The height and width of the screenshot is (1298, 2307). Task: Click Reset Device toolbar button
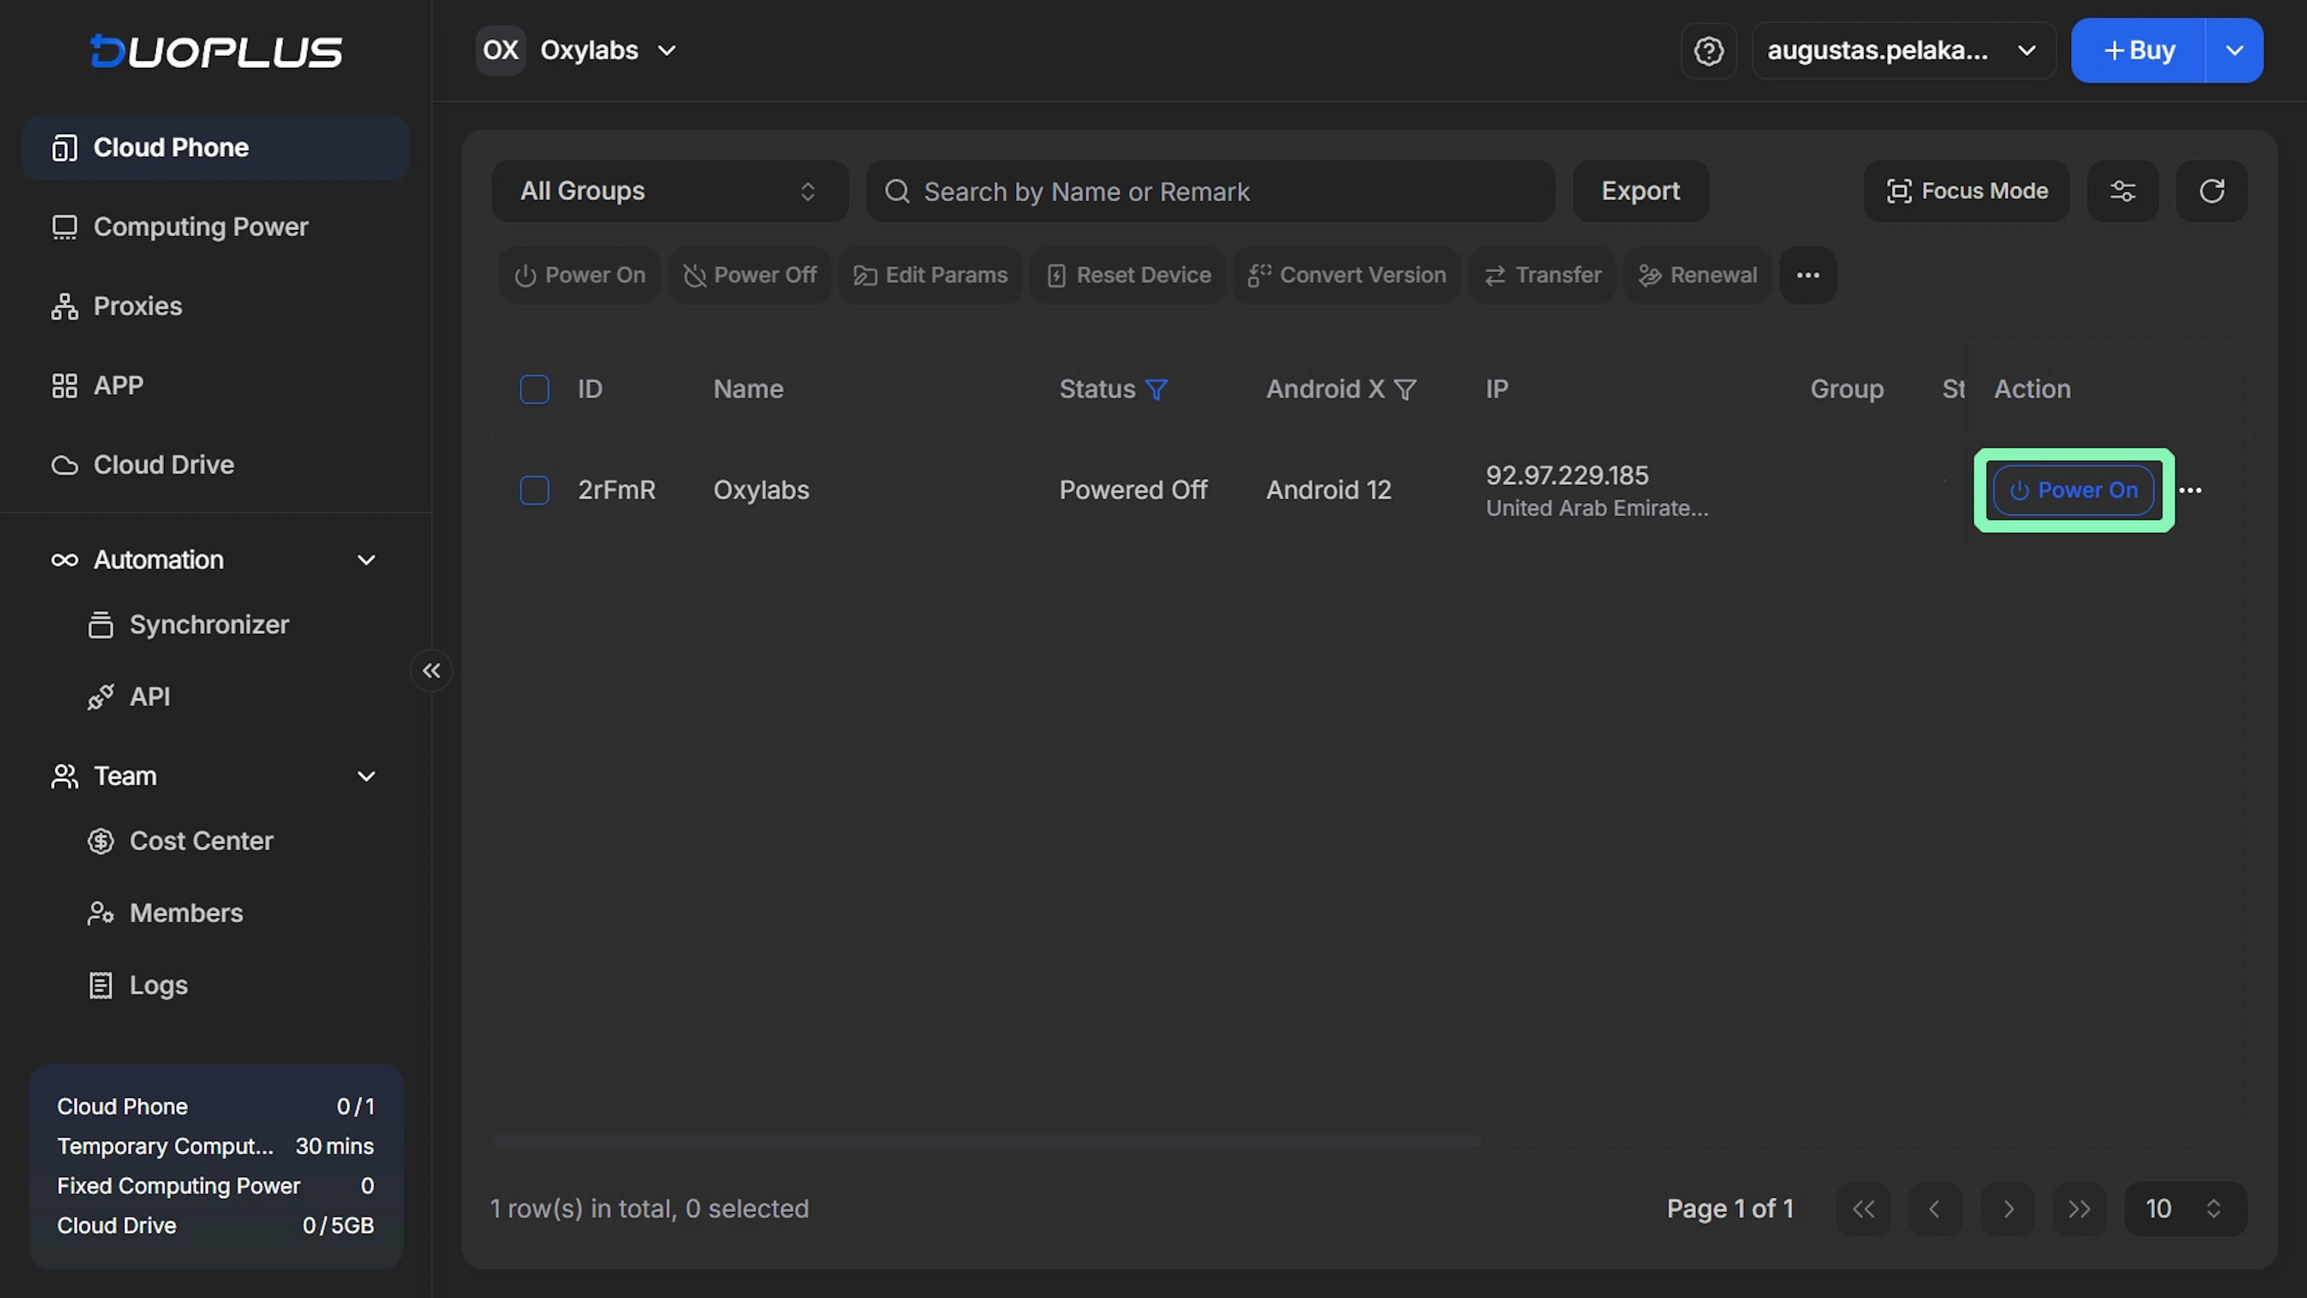click(x=1128, y=275)
